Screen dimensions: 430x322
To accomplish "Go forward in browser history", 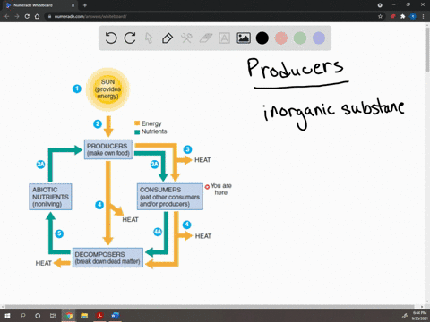I will (x=17, y=16).
